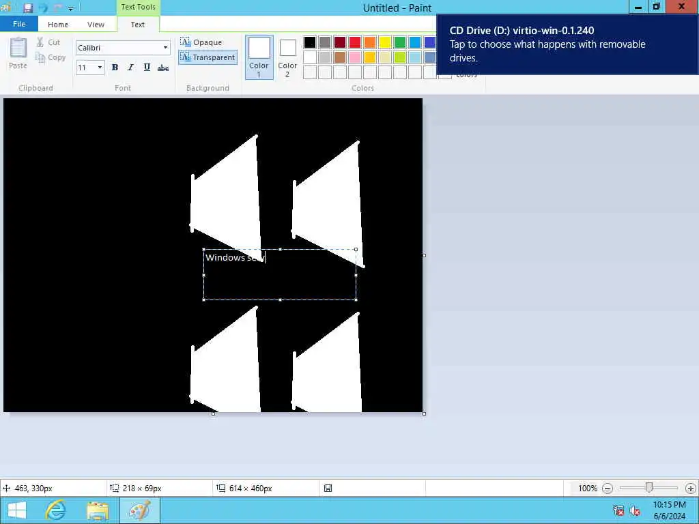Click the text box's bottom-right resize handle

(356, 300)
